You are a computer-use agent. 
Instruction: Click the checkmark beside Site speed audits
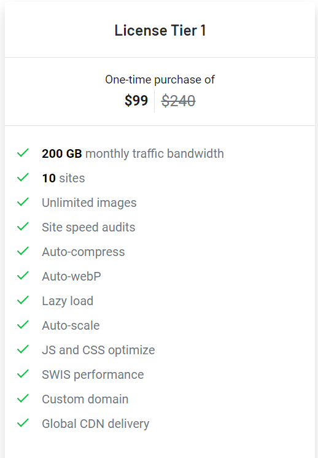click(x=23, y=227)
